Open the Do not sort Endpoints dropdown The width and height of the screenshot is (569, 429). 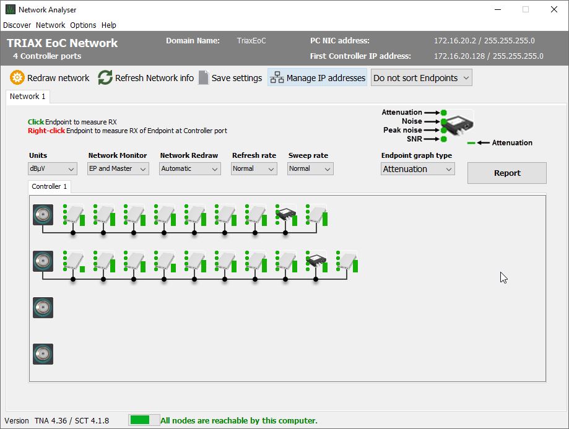pos(421,77)
